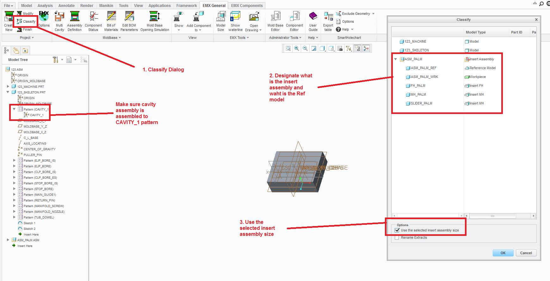Open the Bill of Materials
Viewport: 550px width, 281px height.
pyautogui.click(x=111, y=21)
